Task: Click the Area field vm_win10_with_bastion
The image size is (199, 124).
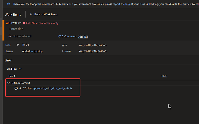Action: pyautogui.click(x=92, y=45)
